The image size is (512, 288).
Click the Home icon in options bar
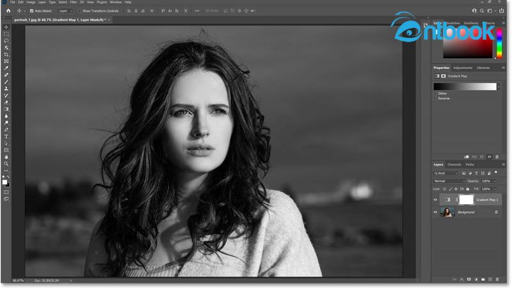[x=8, y=11]
